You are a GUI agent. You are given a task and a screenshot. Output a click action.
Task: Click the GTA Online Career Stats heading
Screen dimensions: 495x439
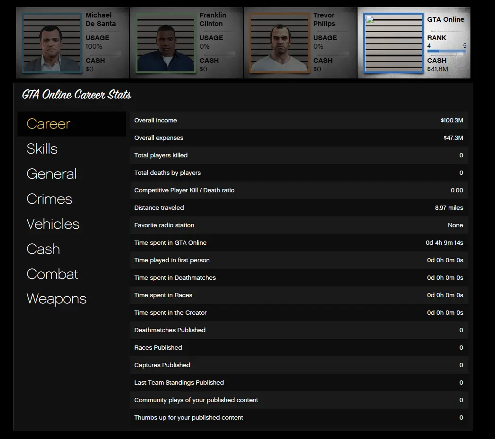[x=77, y=95]
